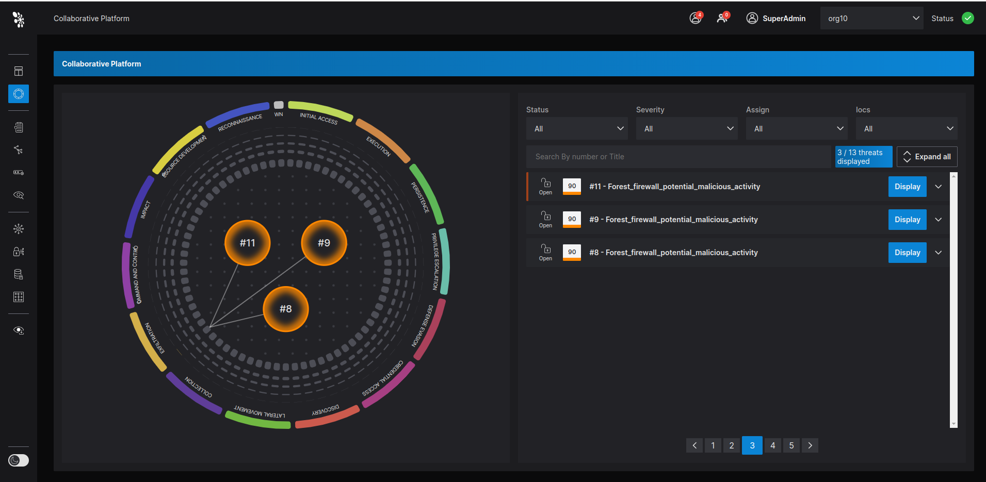Go to page 5 of the threat list
986x482 pixels.
coord(791,445)
